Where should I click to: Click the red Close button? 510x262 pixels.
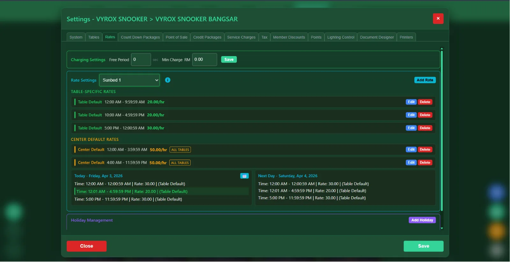(86, 246)
